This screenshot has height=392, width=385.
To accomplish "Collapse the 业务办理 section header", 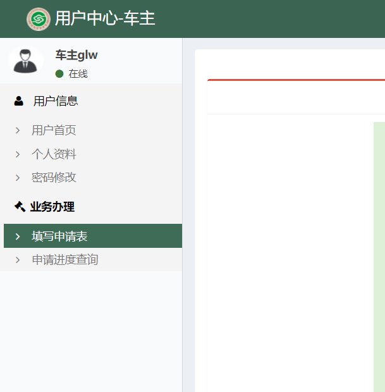I will coord(52,207).
